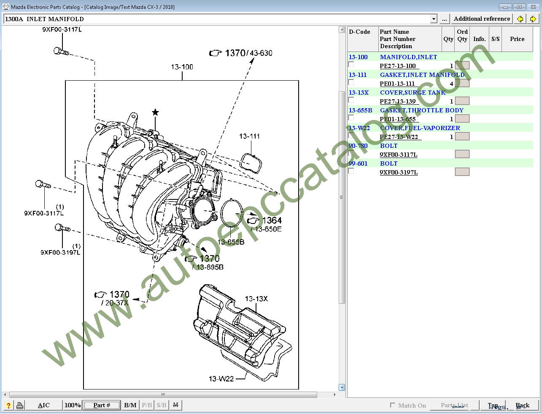Screen dimensions: 542x414
Task: Check the box for PE01-13-655 gasket
Action: pos(351,118)
